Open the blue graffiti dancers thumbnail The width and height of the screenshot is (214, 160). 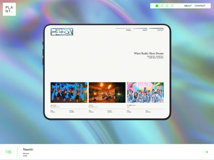pyautogui.click(x=69, y=93)
